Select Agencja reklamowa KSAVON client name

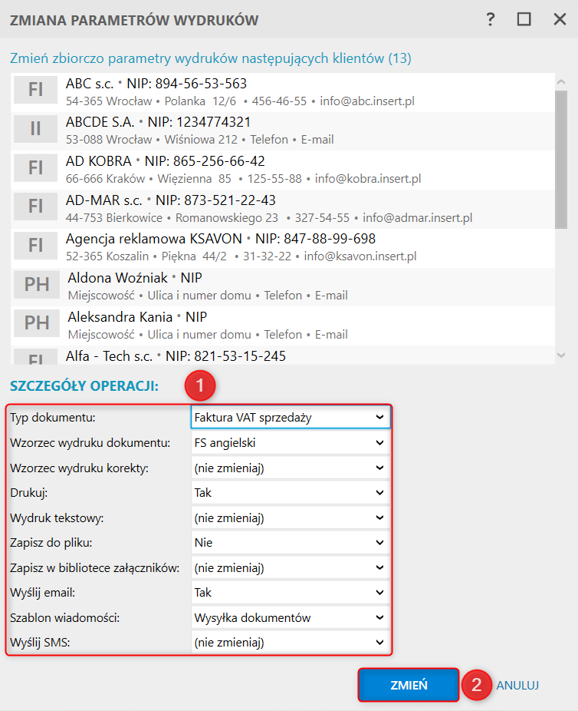(x=154, y=239)
